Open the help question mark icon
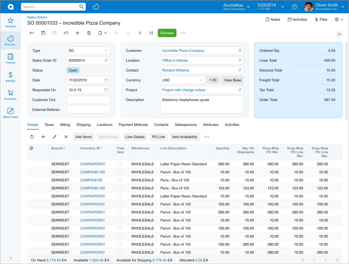This screenshot has height=264, width=349. pos(295,7)
